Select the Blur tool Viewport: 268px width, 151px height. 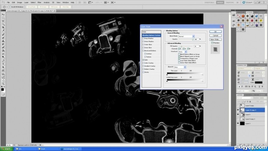pos(3,54)
